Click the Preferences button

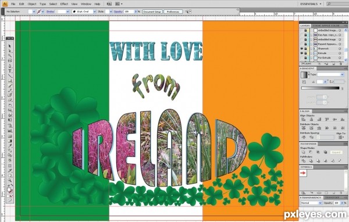(x=173, y=12)
